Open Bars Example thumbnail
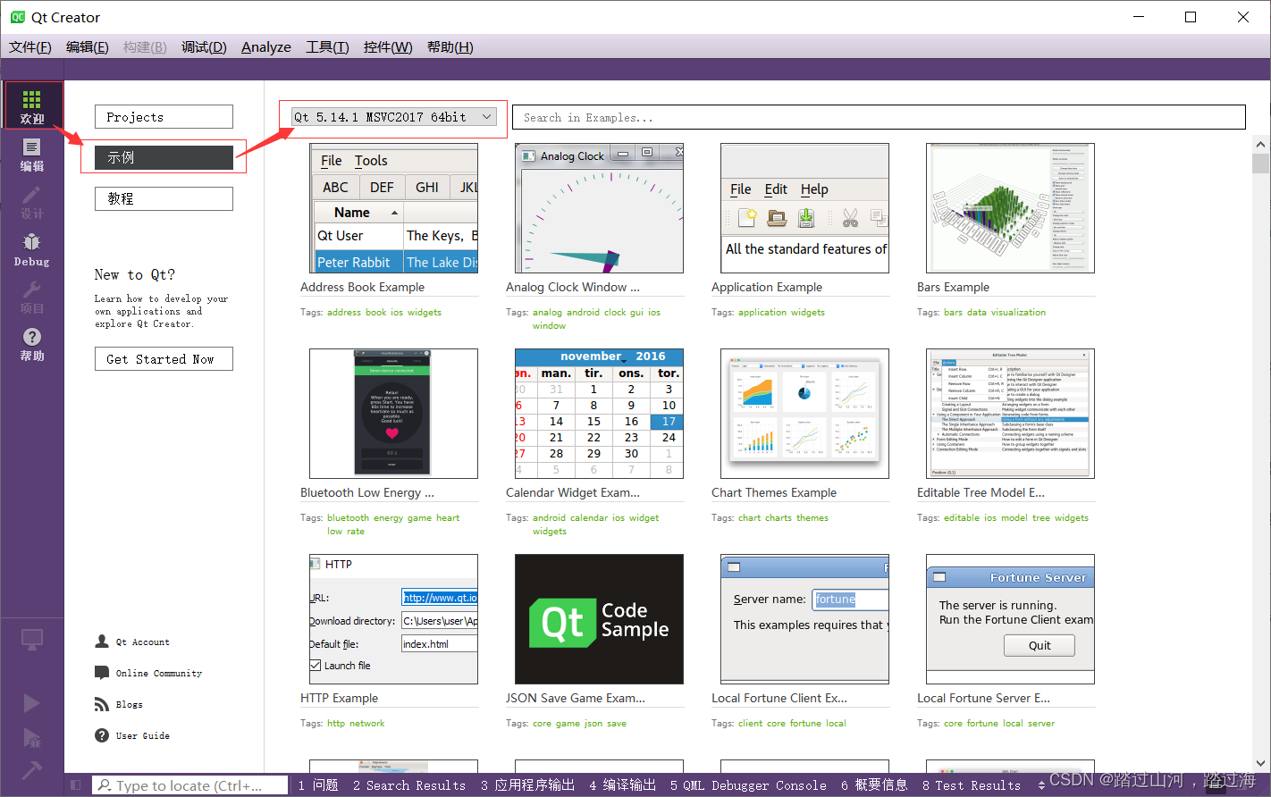Image resolution: width=1271 pixels, height=797 pixels. click(x=1010, y=208)
